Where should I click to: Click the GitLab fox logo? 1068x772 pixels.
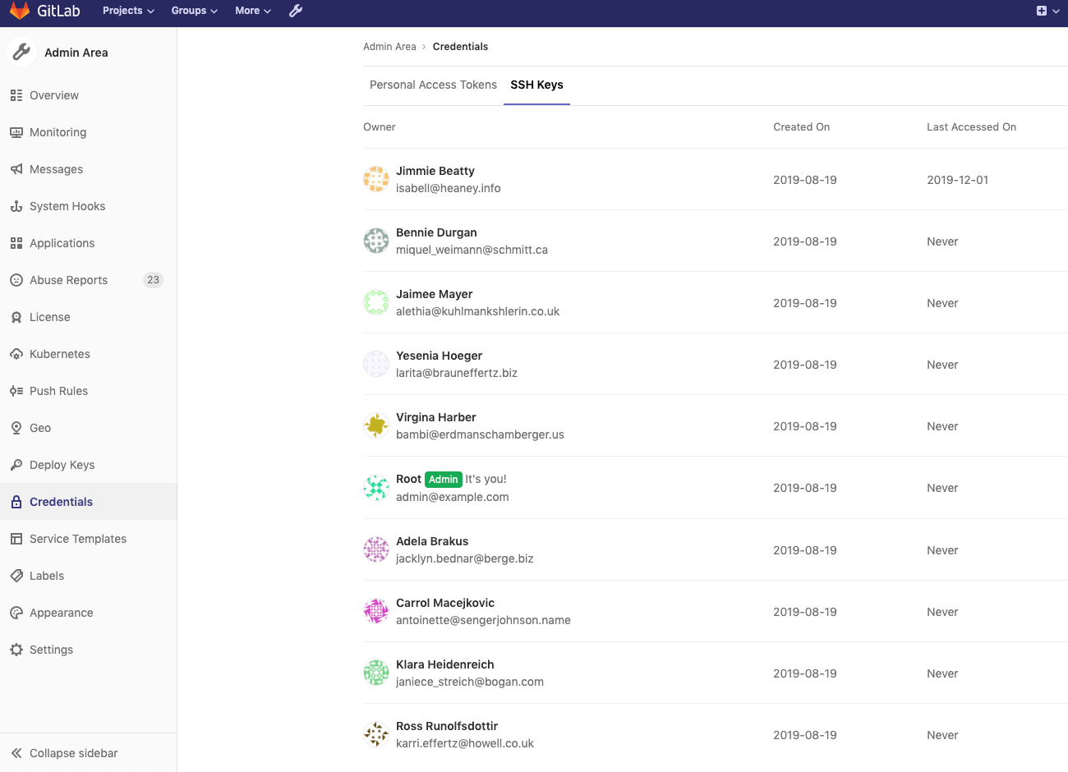(x=20, y=11)
